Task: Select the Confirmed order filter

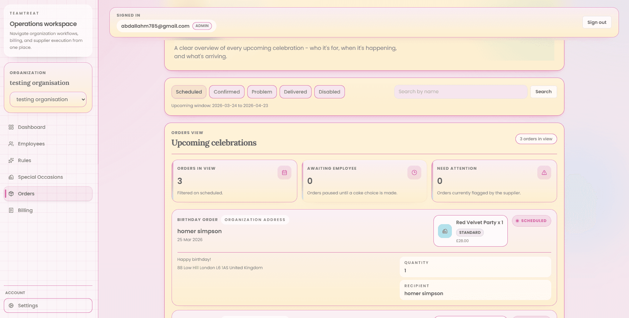Action: click(226, 91)
